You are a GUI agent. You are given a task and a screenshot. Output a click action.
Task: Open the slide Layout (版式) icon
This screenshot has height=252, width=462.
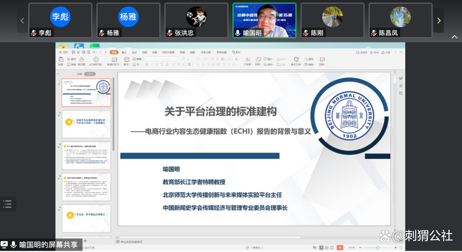pos(127,59)
